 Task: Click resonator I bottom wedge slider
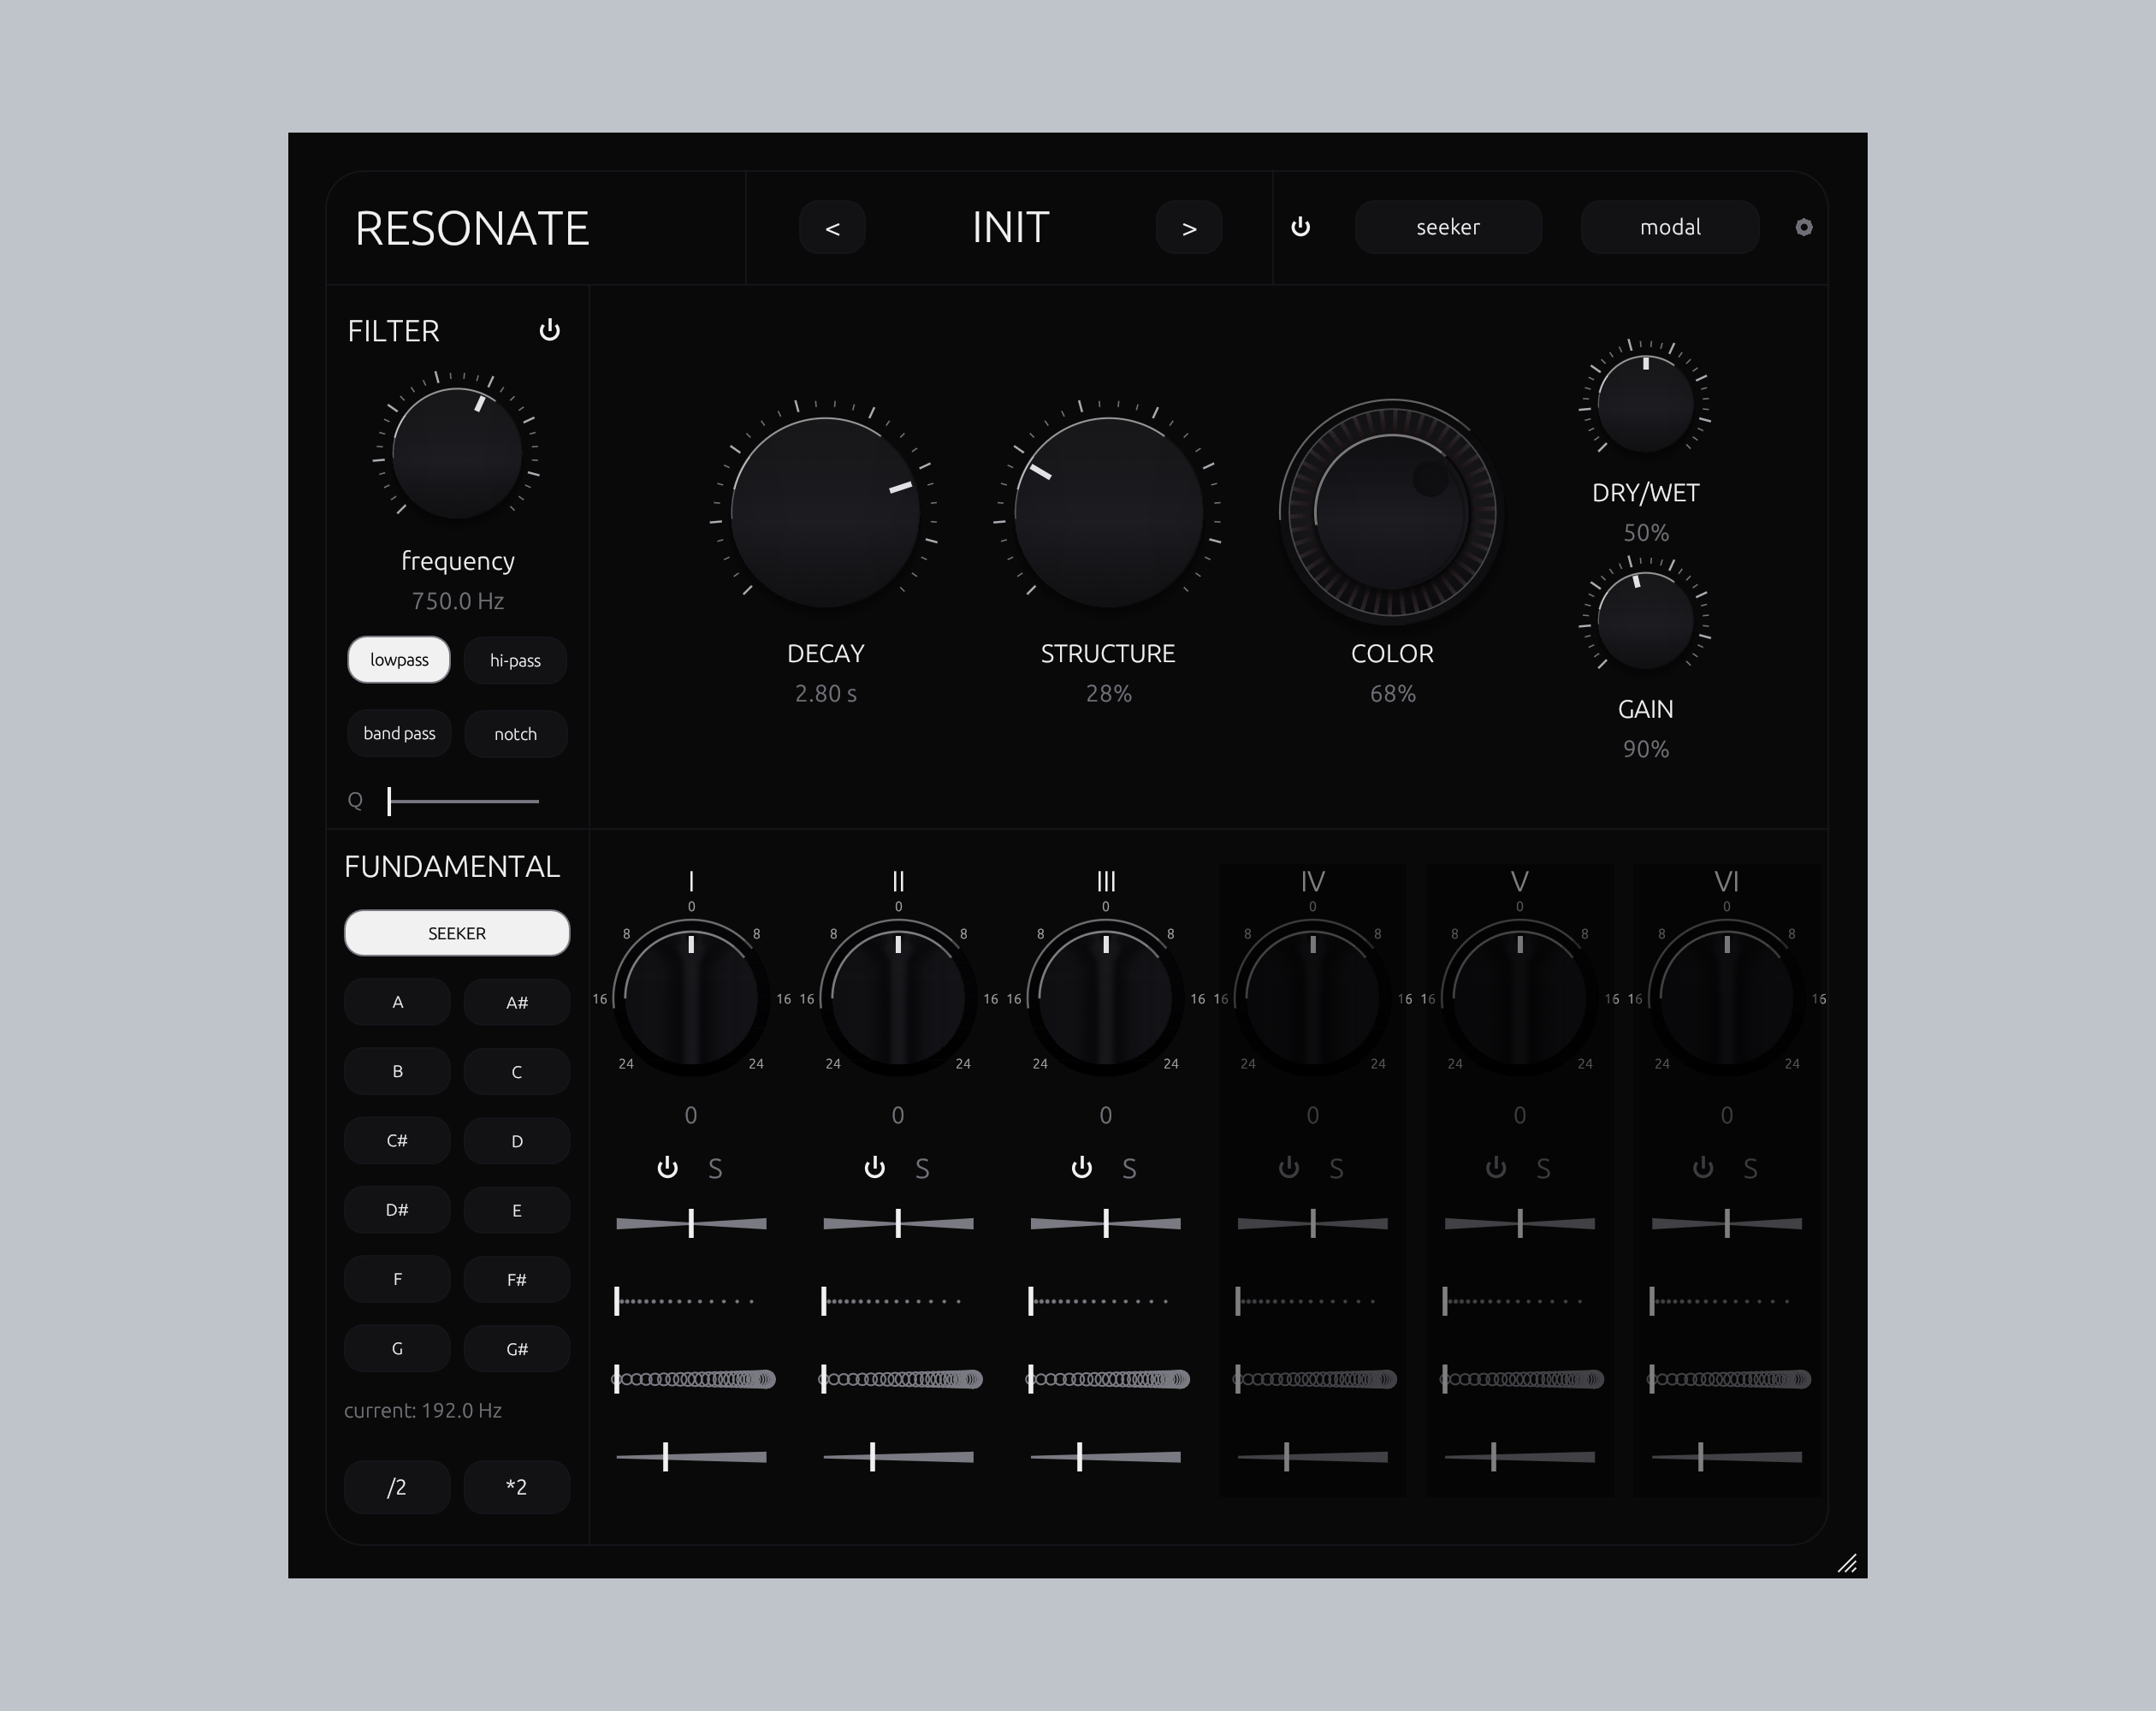(x=691, y=1457)
